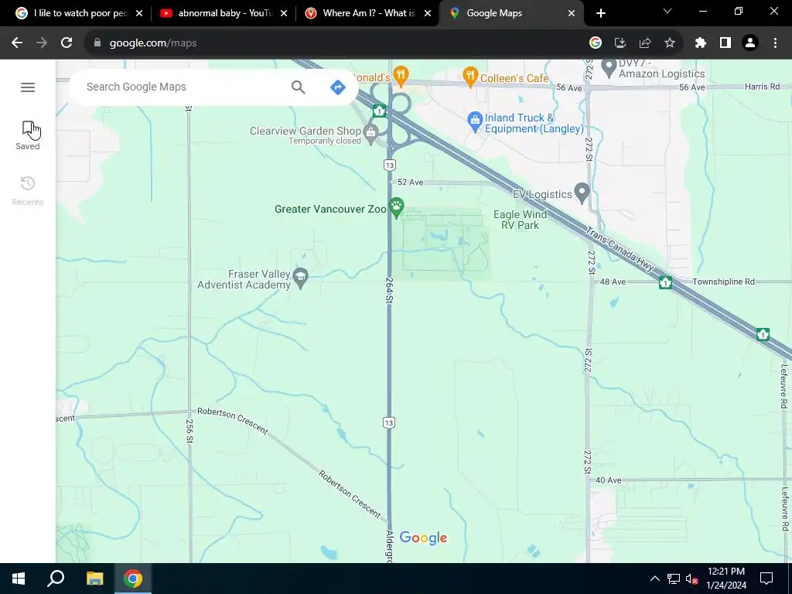
Task: Select the McDonald's restaurant pin
Action: point(401,76)
